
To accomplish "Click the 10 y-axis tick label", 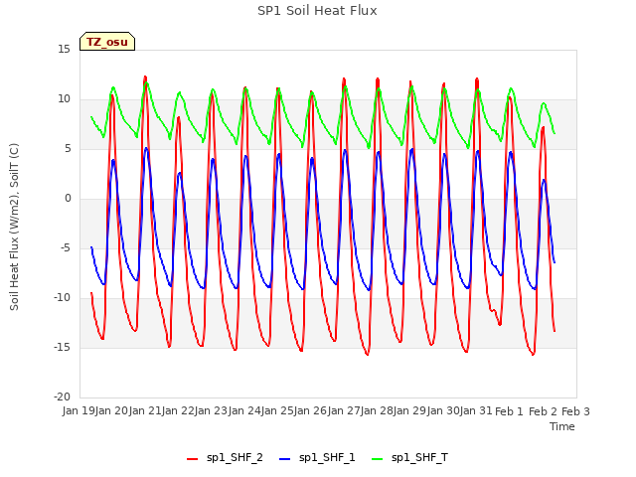I will coord(64,99).
